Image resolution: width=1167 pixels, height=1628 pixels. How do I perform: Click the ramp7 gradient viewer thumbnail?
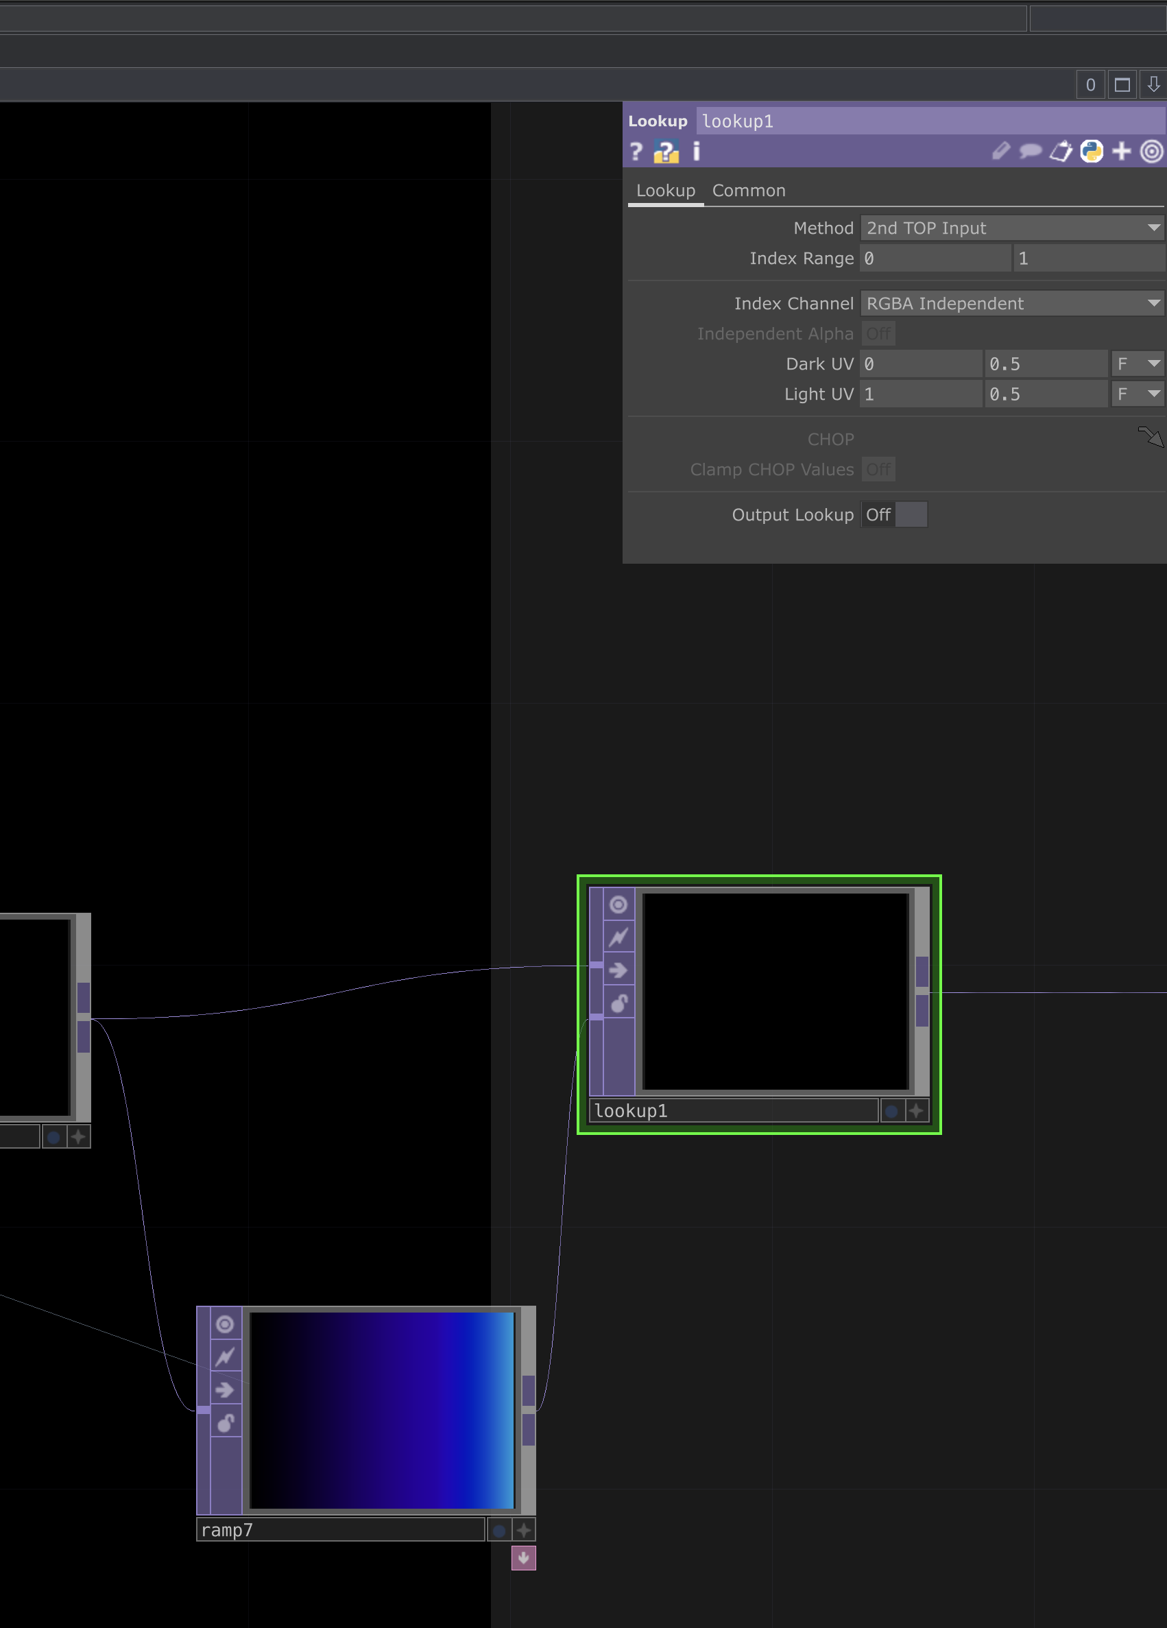pyautogui.click(x=382, y=1410)
